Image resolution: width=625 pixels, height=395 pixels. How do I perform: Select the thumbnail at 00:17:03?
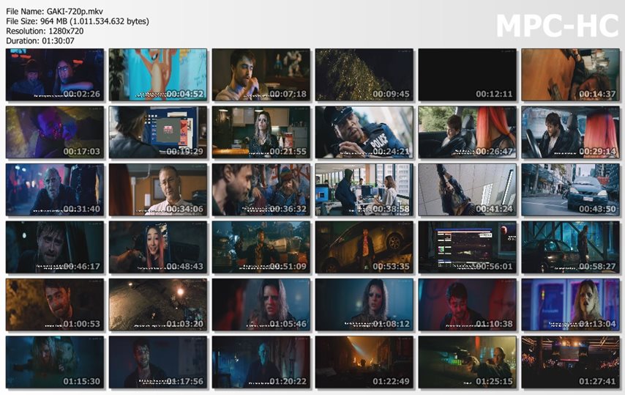tap(55, 132)
